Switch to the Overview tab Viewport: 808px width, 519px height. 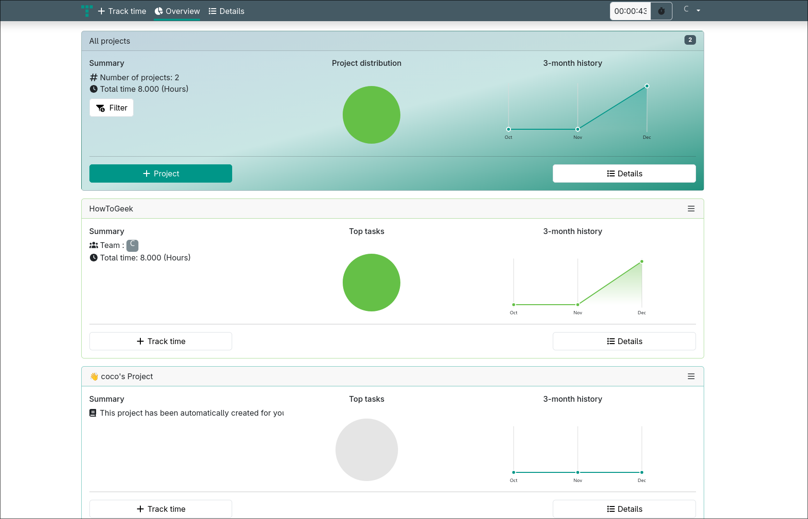pos(177,11)
